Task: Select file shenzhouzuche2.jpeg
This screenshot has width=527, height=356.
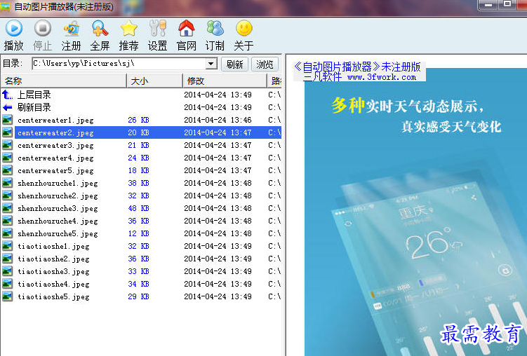Action: (x=58, y=196)
